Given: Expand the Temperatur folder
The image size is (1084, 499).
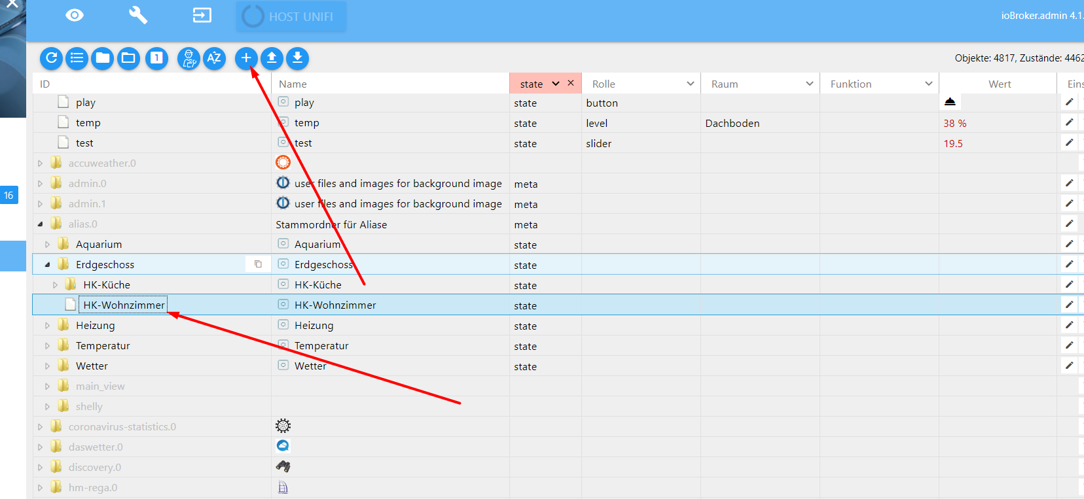Looking at the screenshot, I should click(x=47, y=346).
